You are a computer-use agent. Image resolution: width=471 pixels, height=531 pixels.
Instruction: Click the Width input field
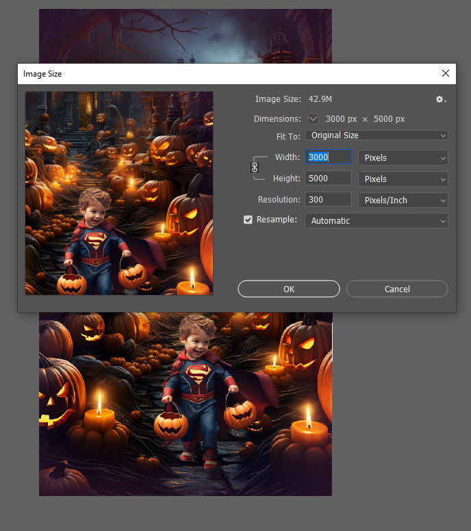click(x=329, y=157)
